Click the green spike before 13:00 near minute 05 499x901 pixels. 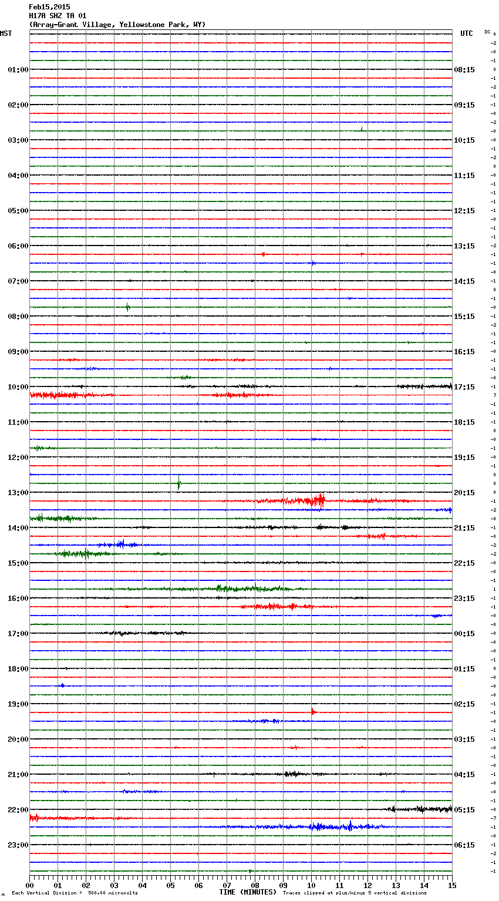[179, 483]
